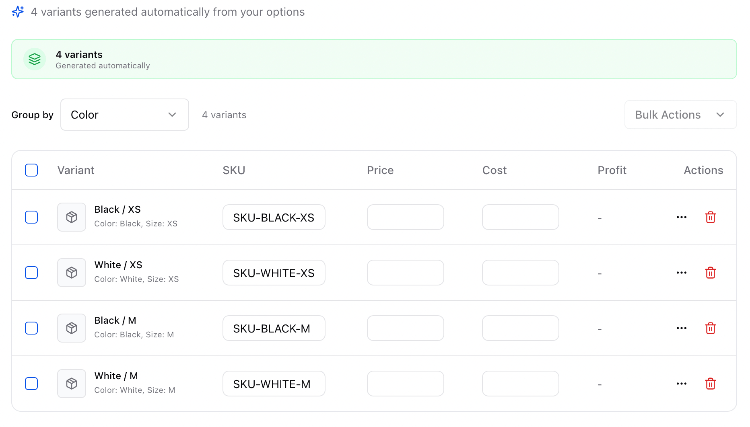This screenshot has width=750, height=427.
Task: Check the White / M row checkbox
Action: 31,384
